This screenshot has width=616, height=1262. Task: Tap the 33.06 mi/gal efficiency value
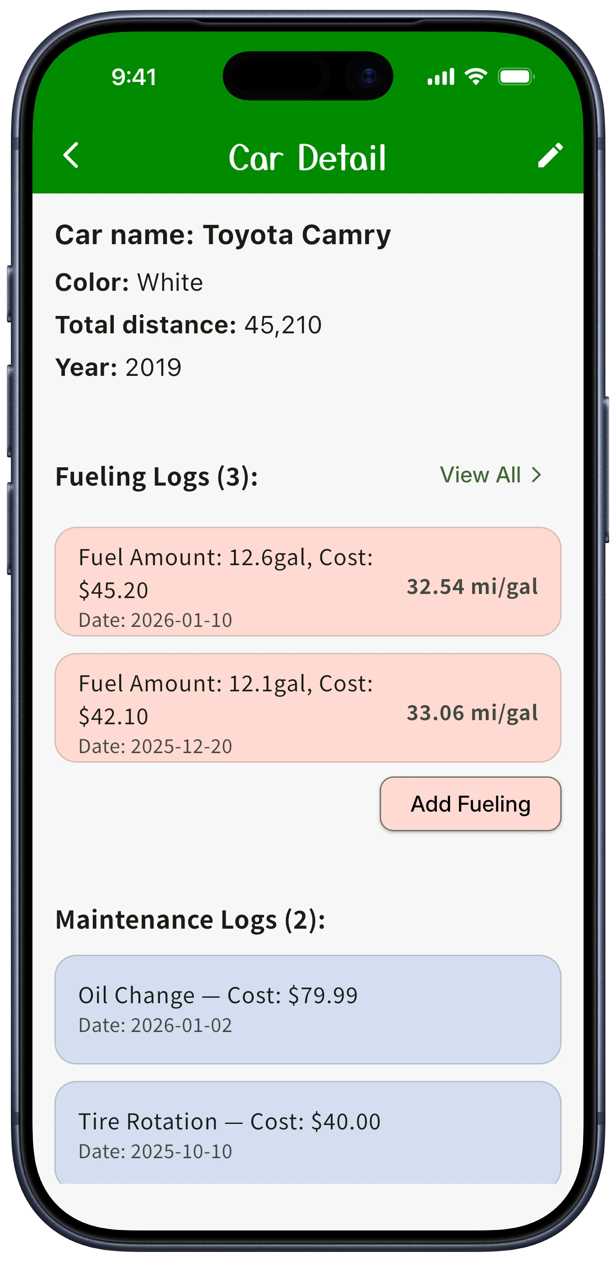point(472,713)
